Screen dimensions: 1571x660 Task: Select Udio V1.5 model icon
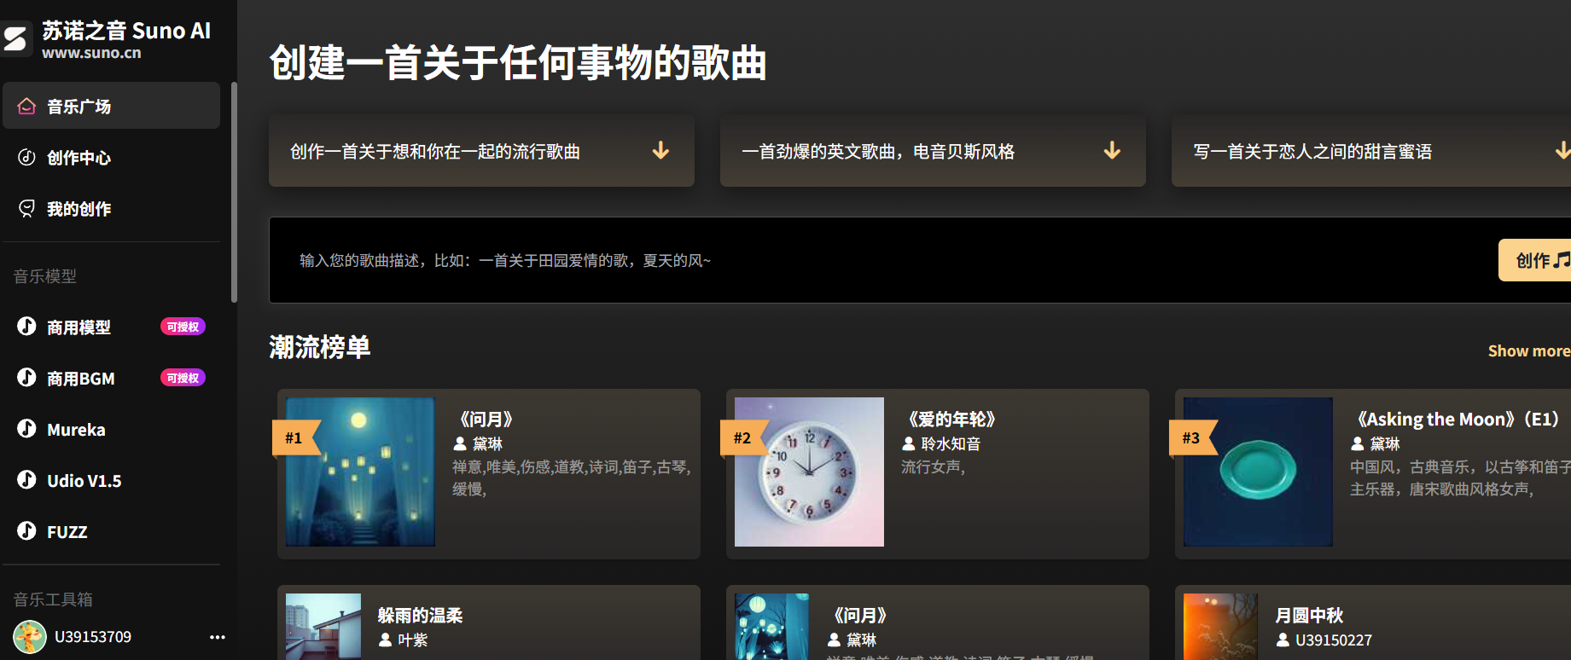27,480
